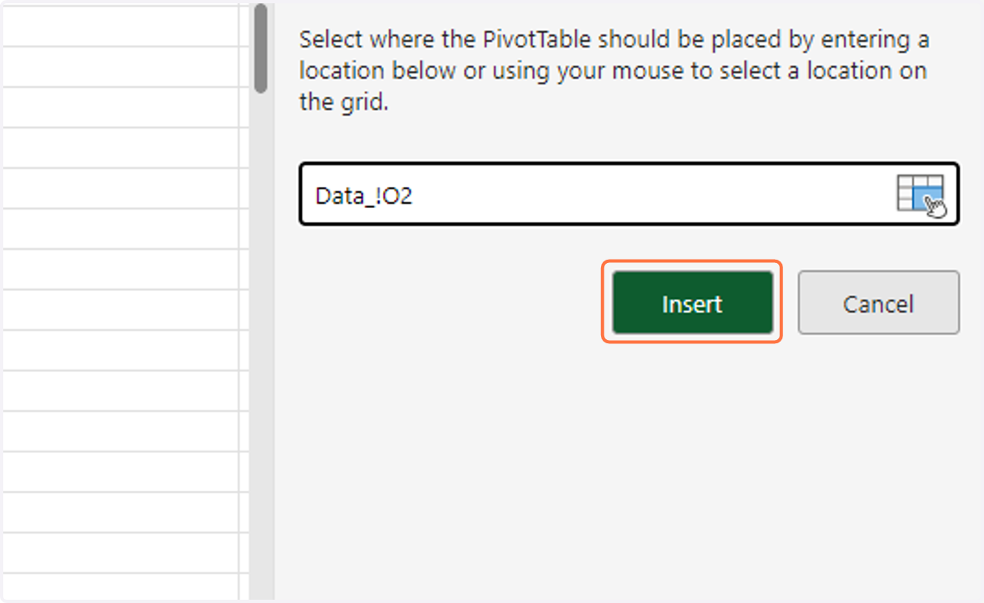This screenshot has height=603, width=984.
Task: Click the hand pointer on the range picker icon
Action: point(936,206)
